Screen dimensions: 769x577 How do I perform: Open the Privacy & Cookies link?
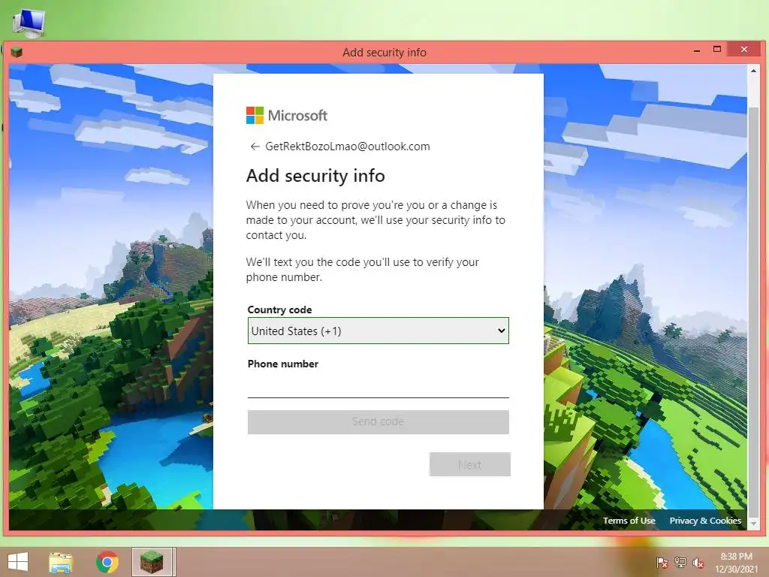(705, 521)
